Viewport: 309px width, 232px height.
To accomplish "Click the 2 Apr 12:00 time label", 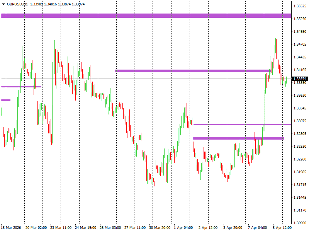I will (209, 228).
